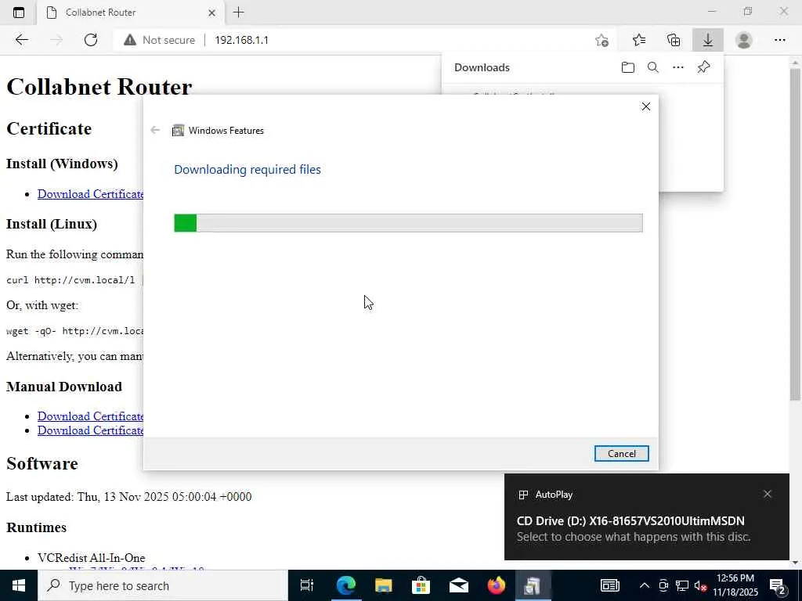The image size is (802, 601).
Task: Open the downloads folder icon
Action: [628, 67]
